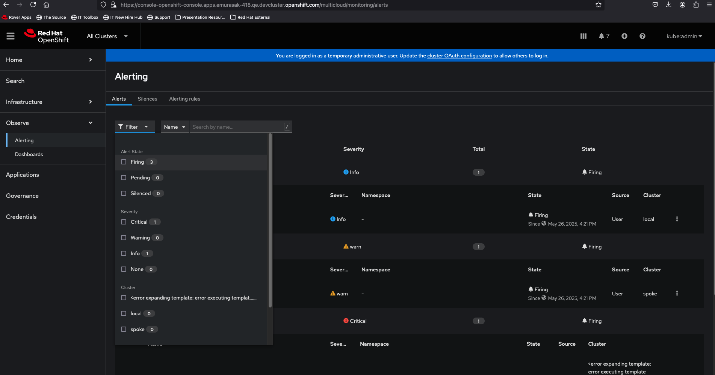Click the Red Hat OpenShift logo

pos(47,36)
